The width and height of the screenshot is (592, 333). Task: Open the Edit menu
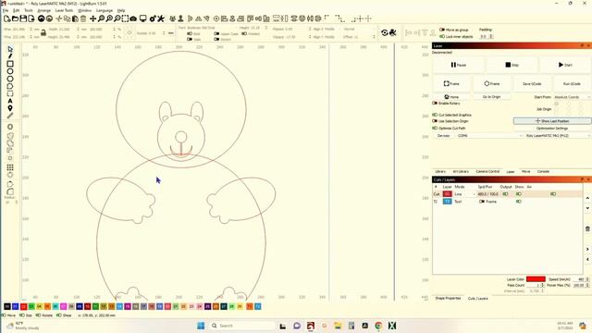tap(17, 10)
